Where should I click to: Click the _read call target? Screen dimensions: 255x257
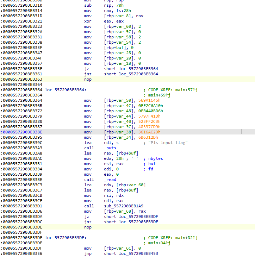[110, 180]
